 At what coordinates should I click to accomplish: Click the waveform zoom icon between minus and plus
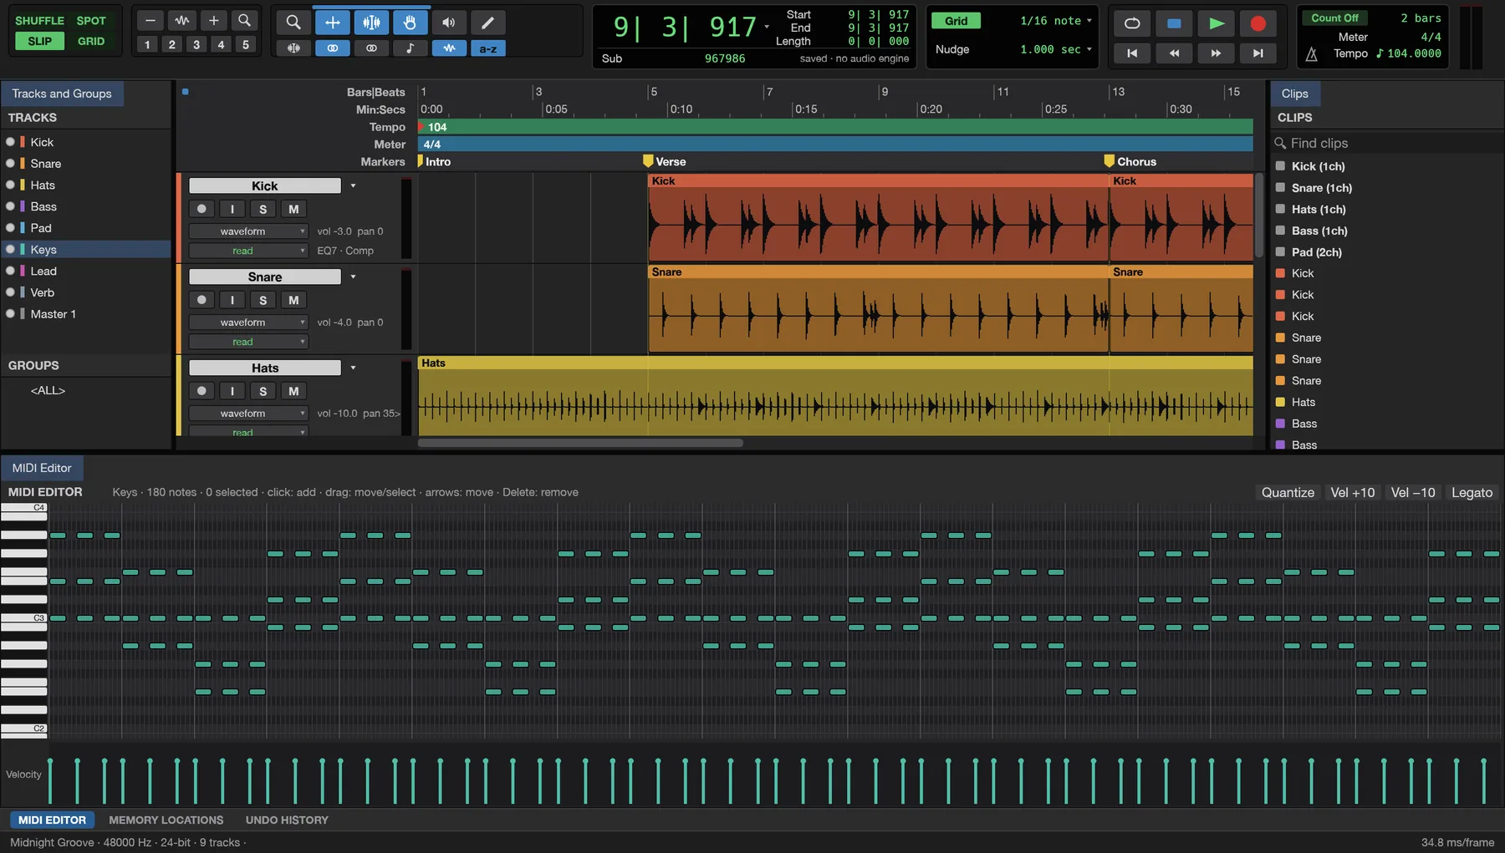tap(182, 20)
